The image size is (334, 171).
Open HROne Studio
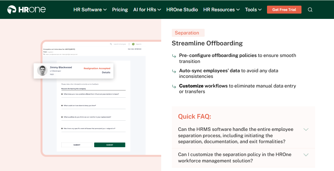click(182, 10)
